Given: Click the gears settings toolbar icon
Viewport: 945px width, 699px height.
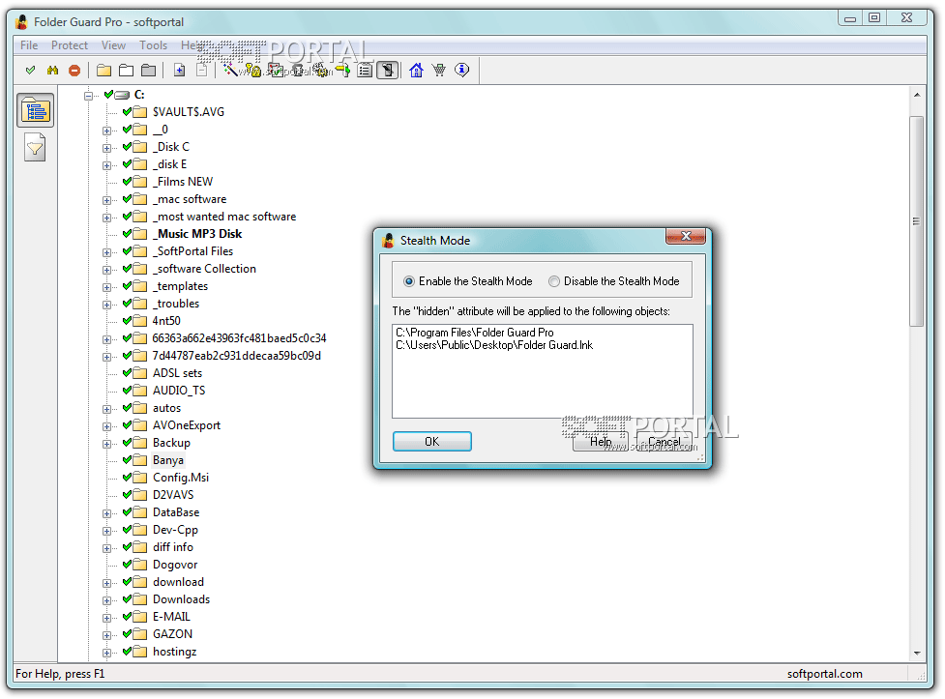Looking at the screenshot, I should [x=321, y=71].
